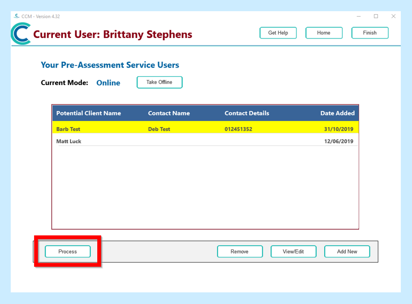Click the small CCM title bar icon
The width and height of the screenshot is (412, 304).
point(17,16)
